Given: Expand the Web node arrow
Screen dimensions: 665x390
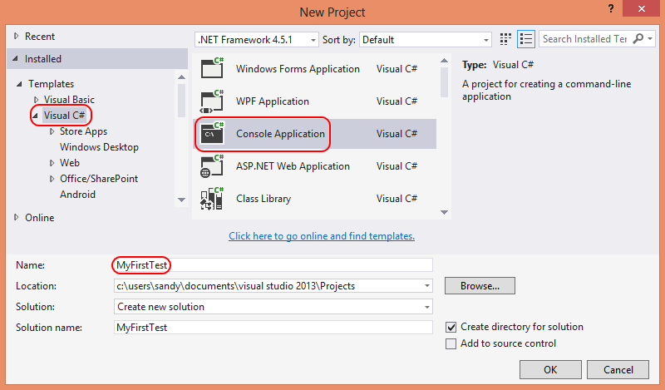Looking at the screenshot, I should (52, 163).
